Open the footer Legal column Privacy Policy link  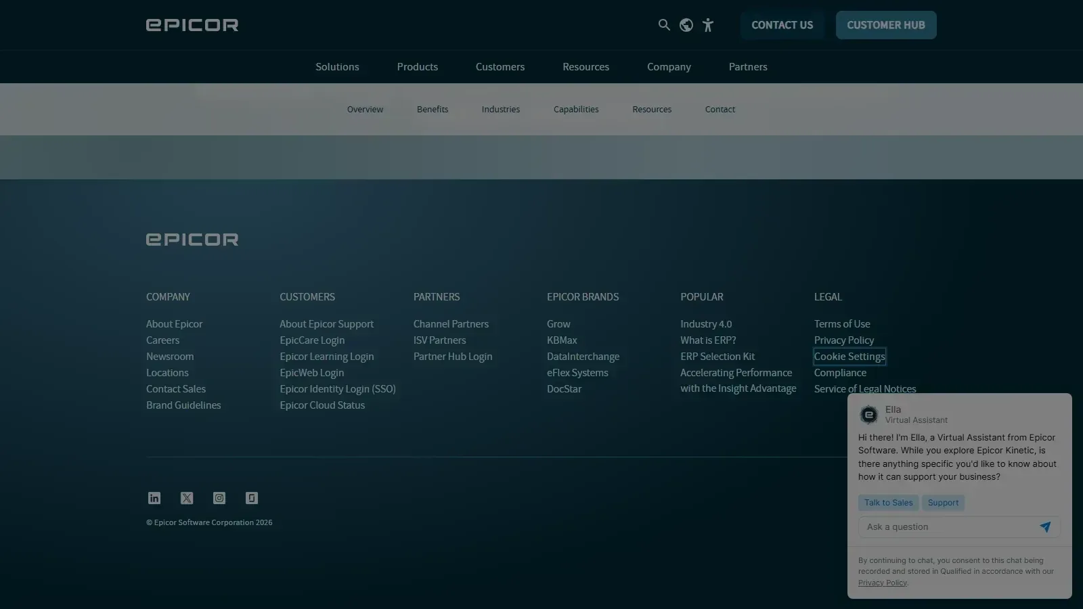click(x=843, y=340)
